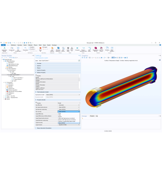Click the Zoom Extents icon in Graphics

coord(90,58)
